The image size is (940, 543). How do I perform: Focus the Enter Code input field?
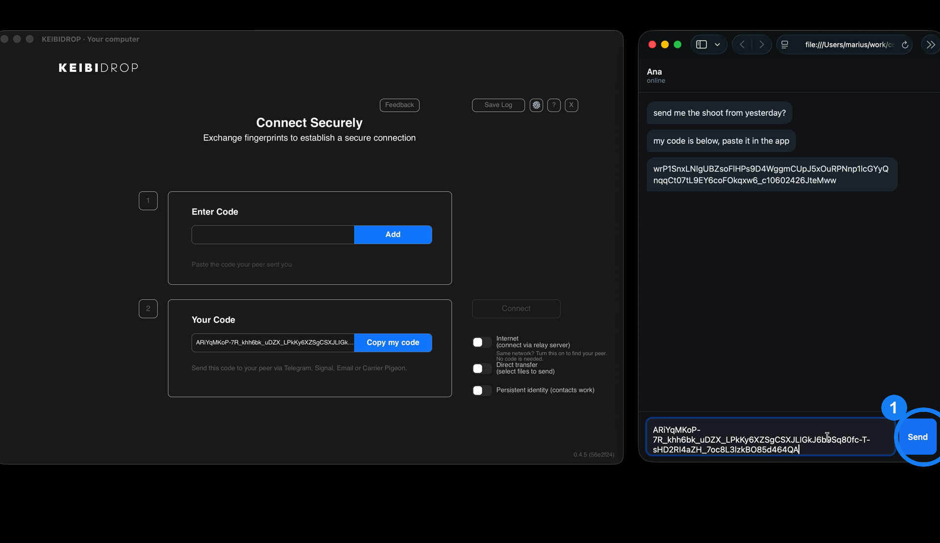tap(273, 235)
